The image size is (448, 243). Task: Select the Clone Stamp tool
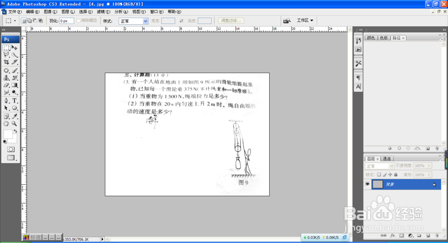coord(6,78)
